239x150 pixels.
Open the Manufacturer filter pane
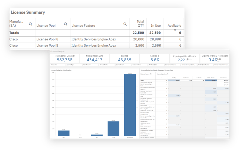(x=91, y=65)
